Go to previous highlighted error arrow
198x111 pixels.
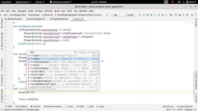tap(190, 23)
